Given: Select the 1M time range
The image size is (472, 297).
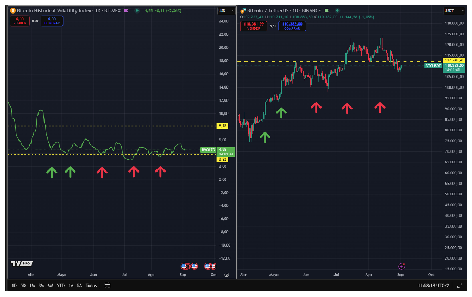Looking at the screenshot, I should (x=32, y=286).
